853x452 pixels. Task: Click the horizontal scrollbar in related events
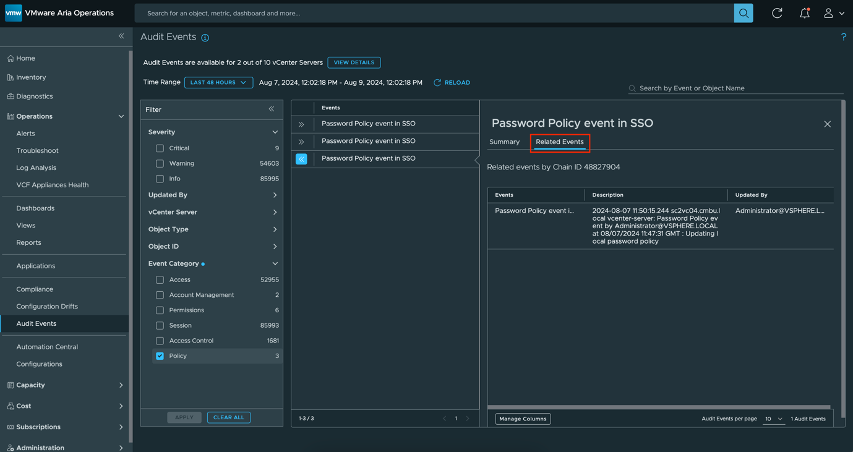tap(659, 407)
